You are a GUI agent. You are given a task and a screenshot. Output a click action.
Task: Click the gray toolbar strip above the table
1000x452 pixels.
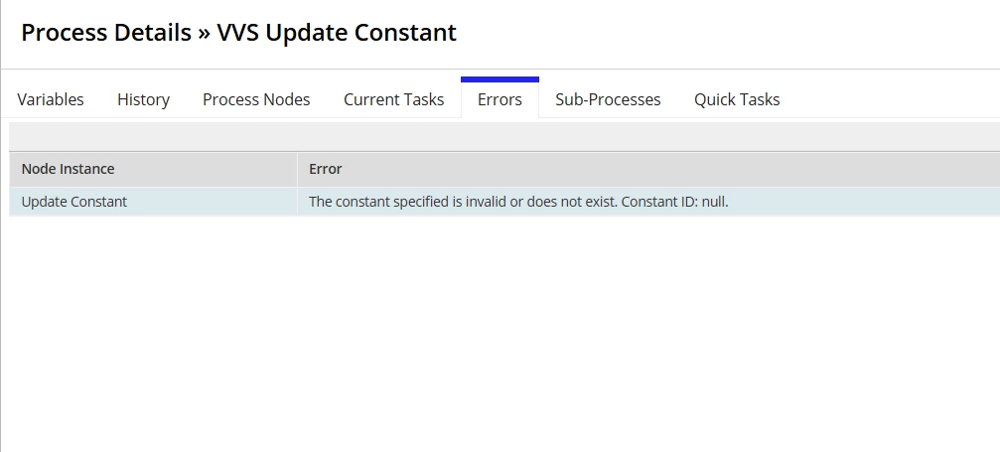pyautogui.click(x=504, y=137)
